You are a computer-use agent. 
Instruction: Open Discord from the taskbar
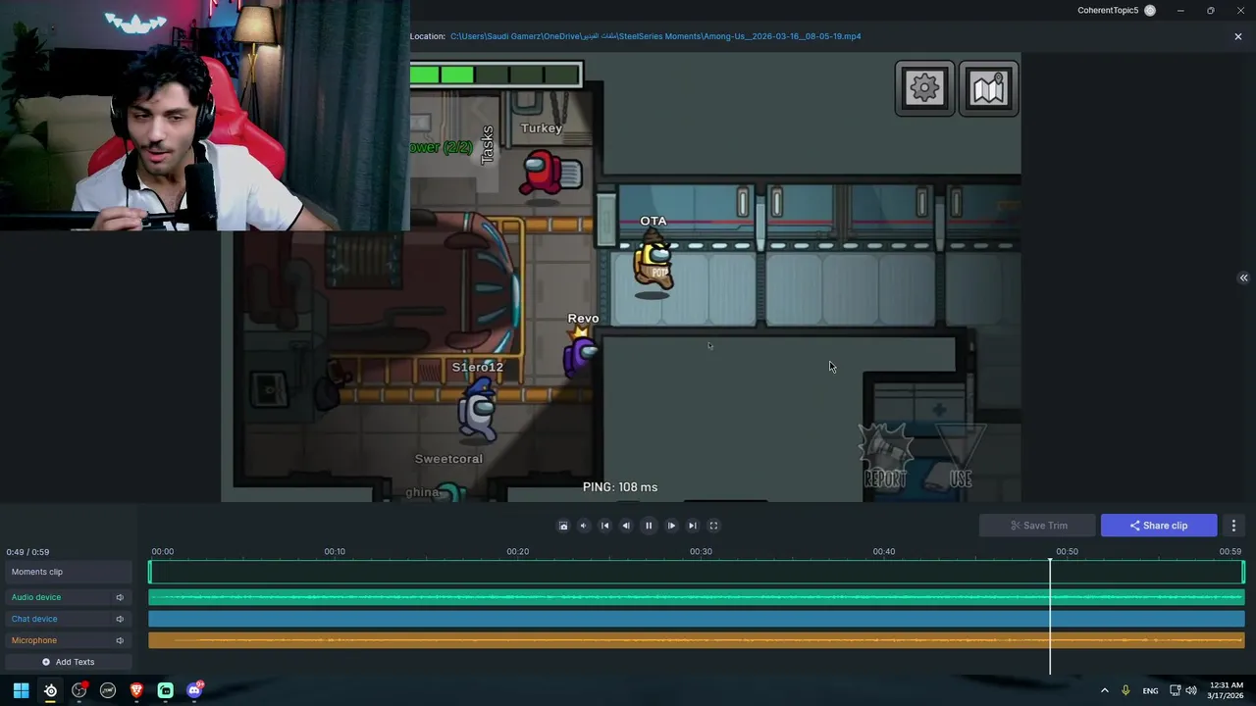coord(194,690)
